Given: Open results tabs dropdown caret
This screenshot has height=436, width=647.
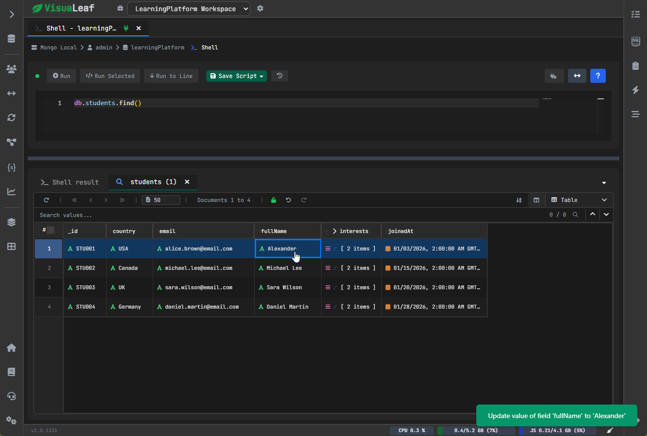Looking at the screenshot, I should (604, 183).
